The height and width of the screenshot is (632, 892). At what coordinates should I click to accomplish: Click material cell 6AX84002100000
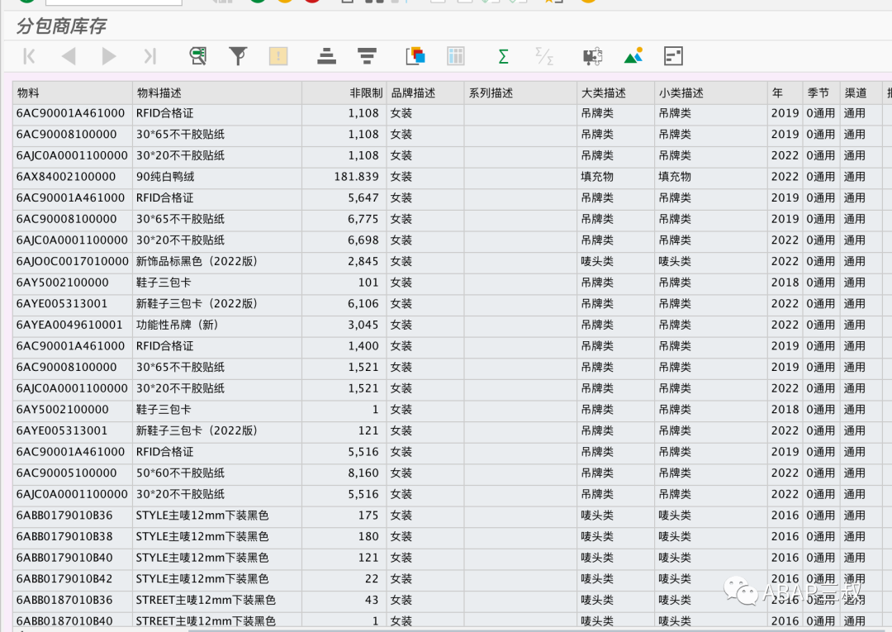click(x=73, y=177)
